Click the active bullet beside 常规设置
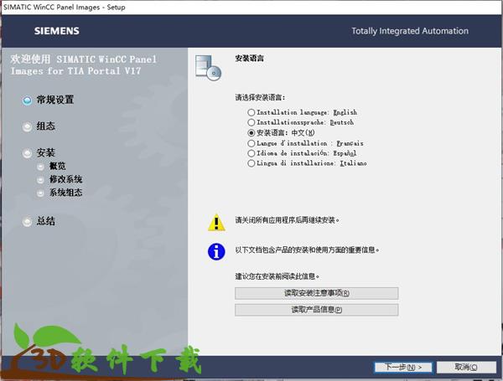 (28, 100)
